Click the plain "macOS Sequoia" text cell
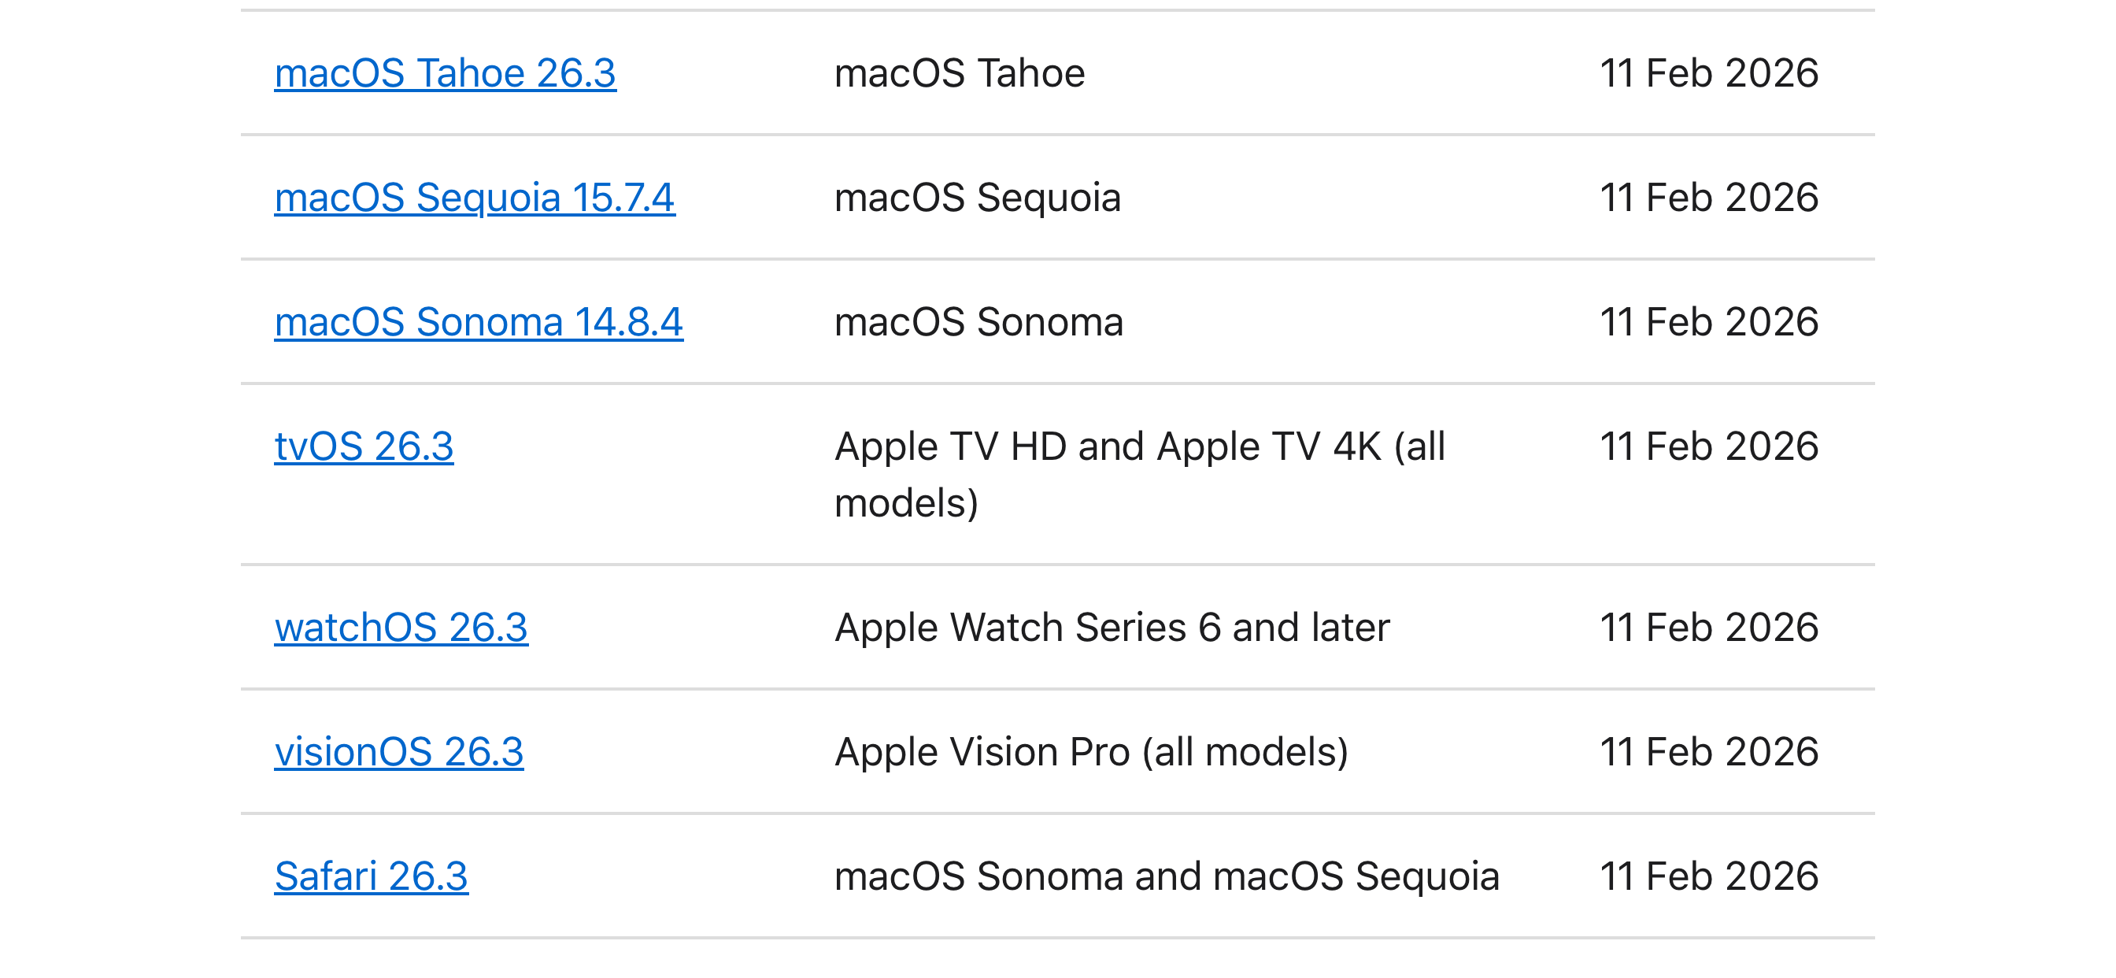The width and height of the screenshot is (2116, 978). (977, 198)
